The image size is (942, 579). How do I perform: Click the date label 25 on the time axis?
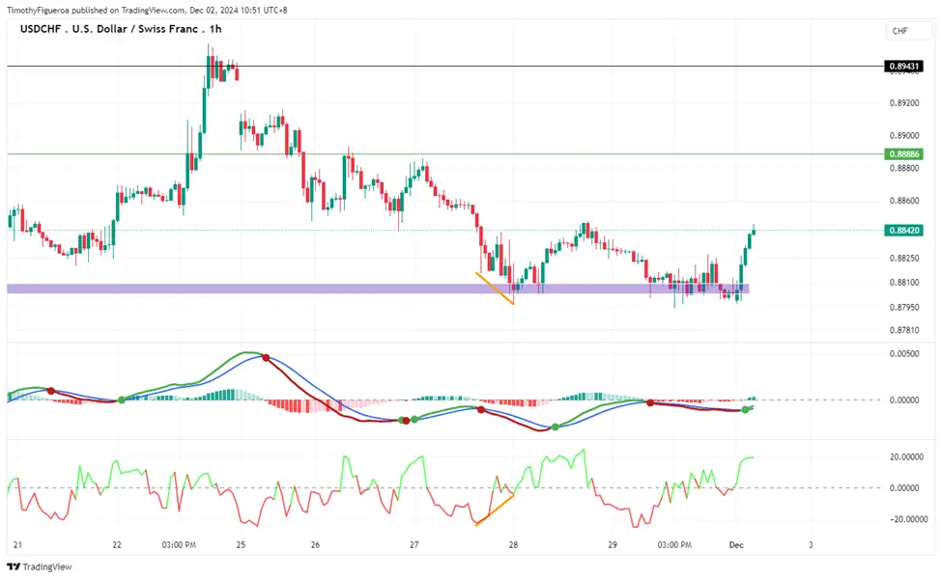[x=241, y=545]
